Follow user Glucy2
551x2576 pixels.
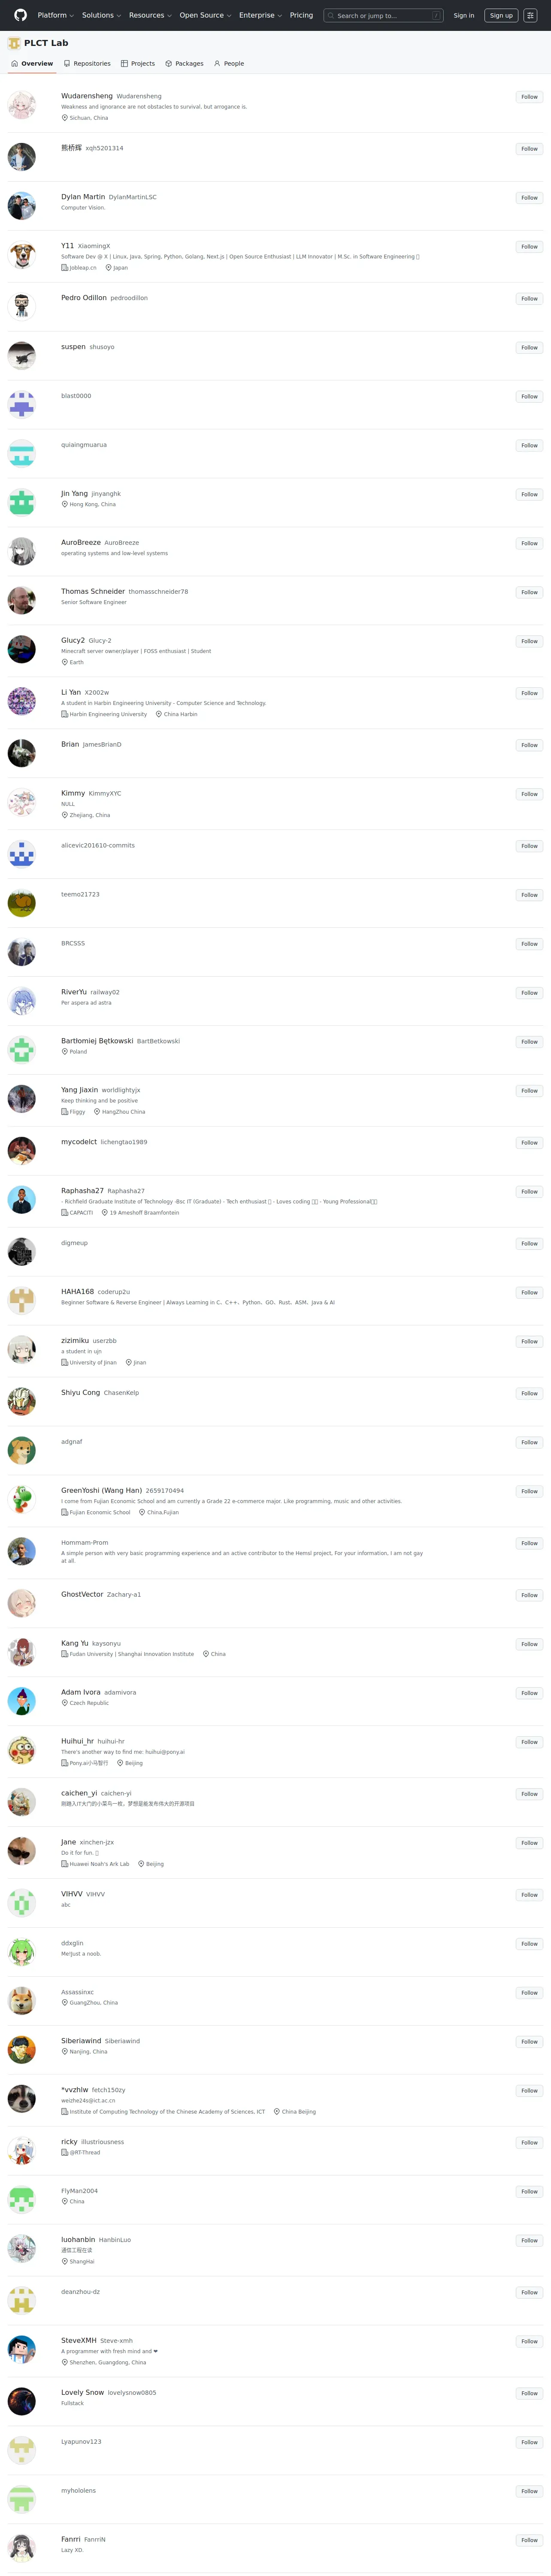pyautogui.click(x=529, y=641)
